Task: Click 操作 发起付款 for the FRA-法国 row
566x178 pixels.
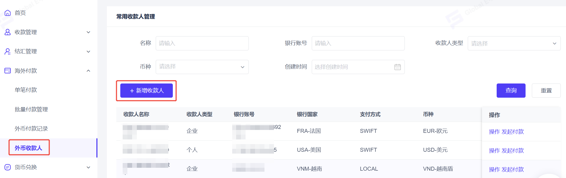Action: pos(506,132)
